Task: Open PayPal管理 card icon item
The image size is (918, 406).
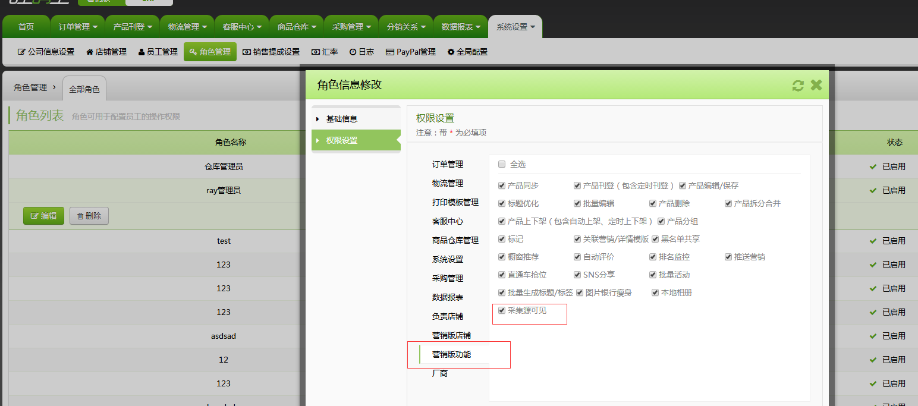Action: [x=411, y=52]
